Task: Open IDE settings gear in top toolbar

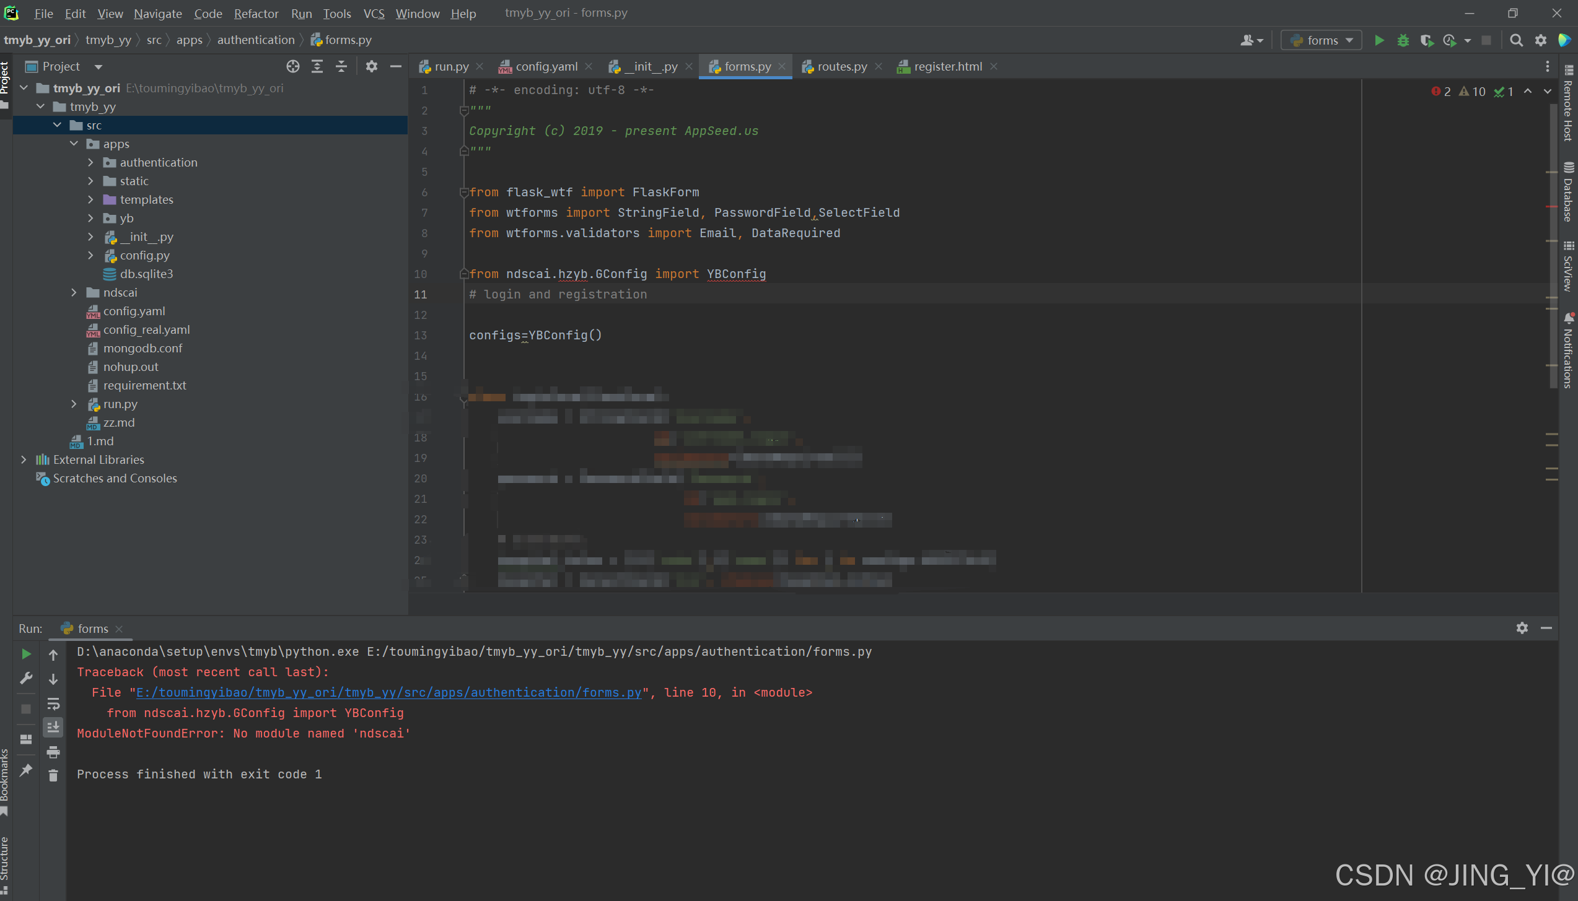Action: point(1541,40)
